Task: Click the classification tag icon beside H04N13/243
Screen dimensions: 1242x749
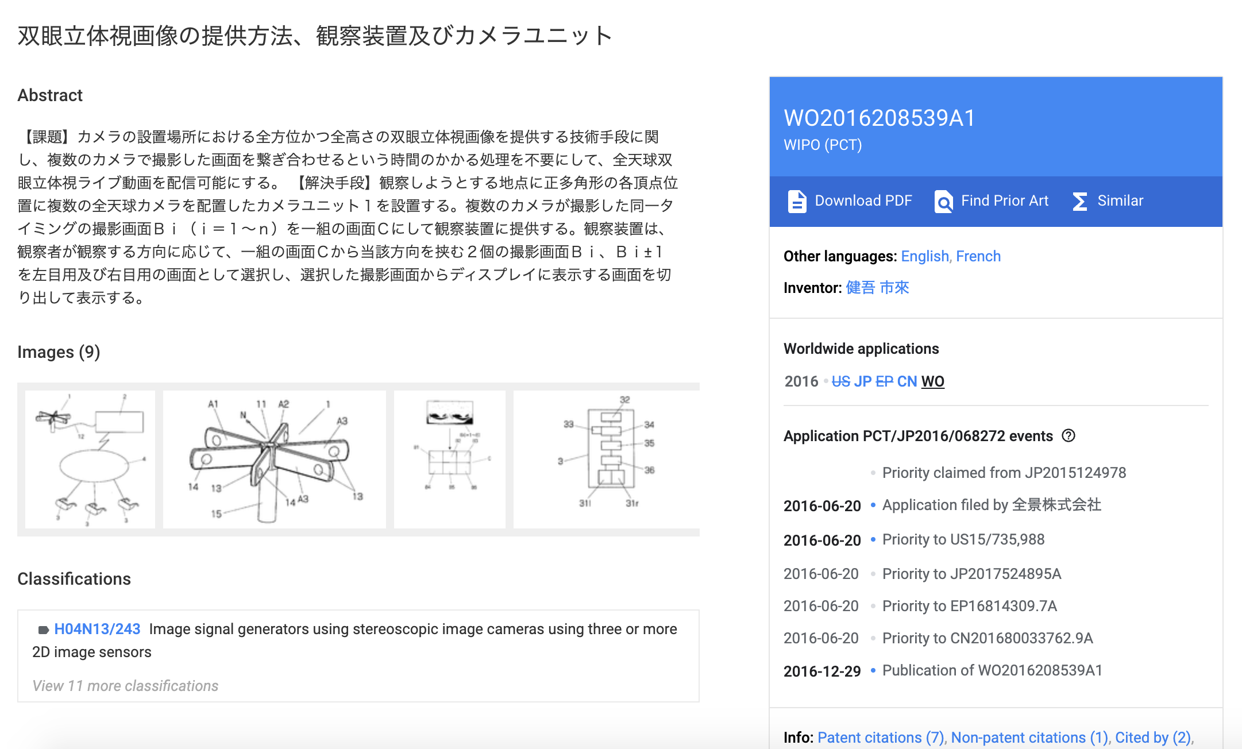Action: pos(43,630)
